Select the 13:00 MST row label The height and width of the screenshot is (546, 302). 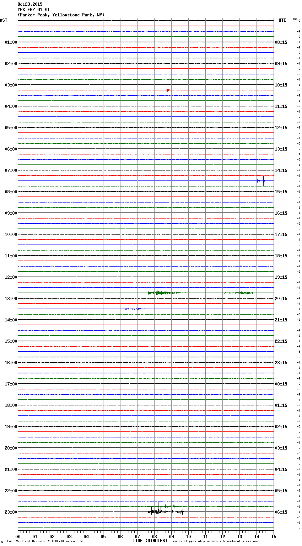11,299
